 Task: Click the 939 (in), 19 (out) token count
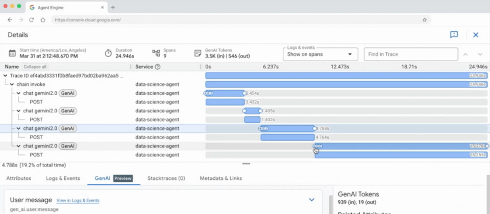pos(357,202)
